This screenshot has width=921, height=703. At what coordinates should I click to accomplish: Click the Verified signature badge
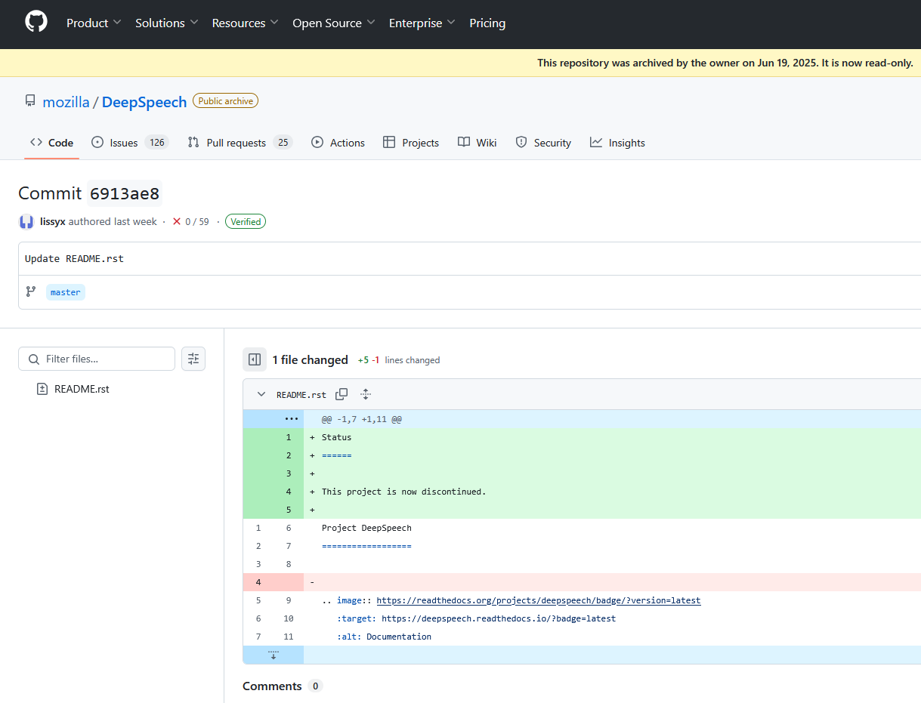(x=246, y=222)
